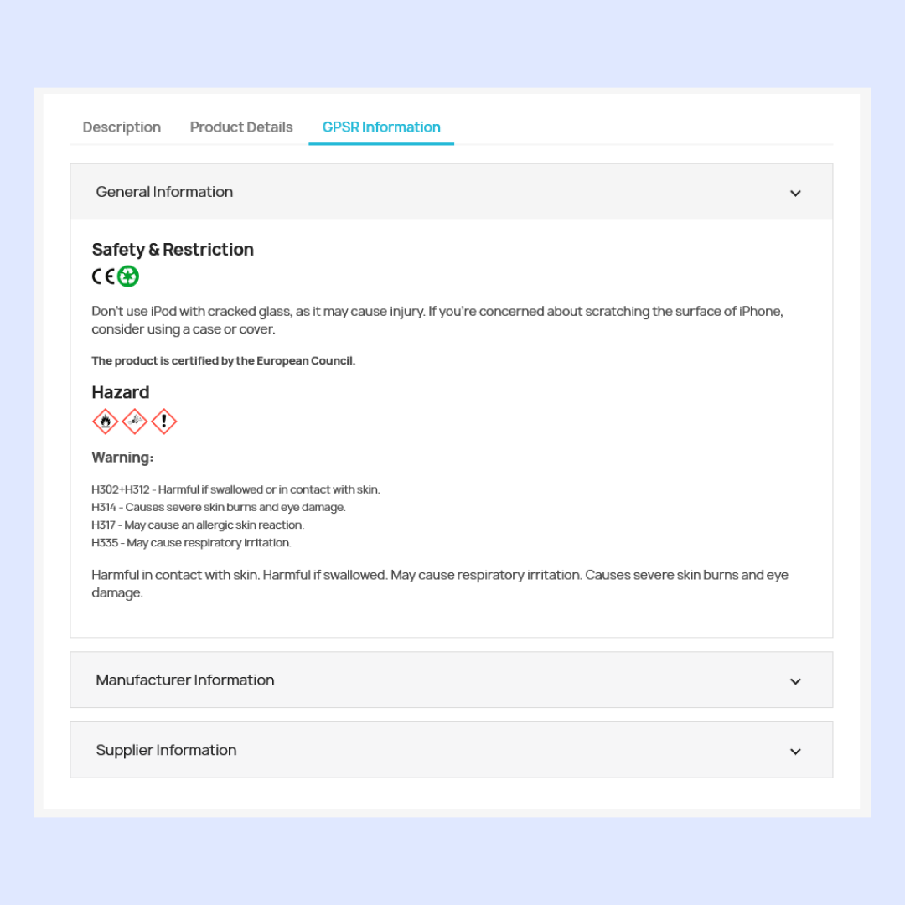Click the European Council certification text
Screen dimensions: 905x905
[224, 360]
